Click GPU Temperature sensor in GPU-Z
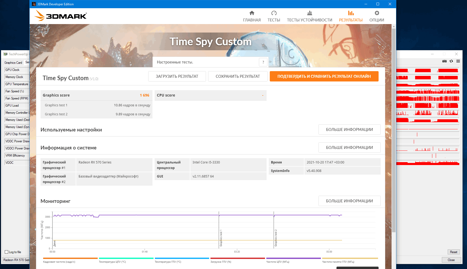Viewport: 467px width, 269px height. point(17,84)
